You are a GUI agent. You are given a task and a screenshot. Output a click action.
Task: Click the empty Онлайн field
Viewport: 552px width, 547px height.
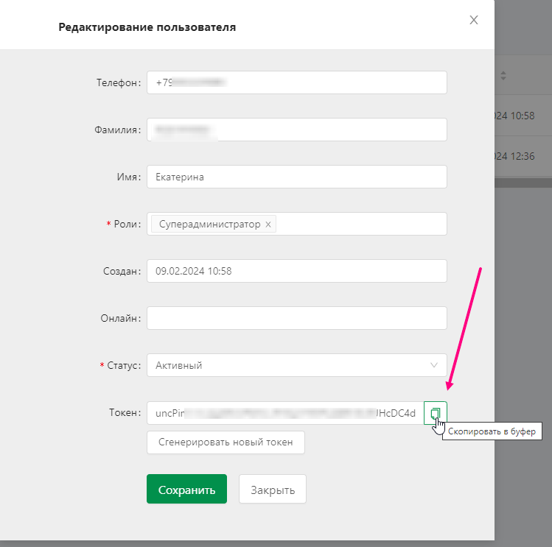click(297, 318)
